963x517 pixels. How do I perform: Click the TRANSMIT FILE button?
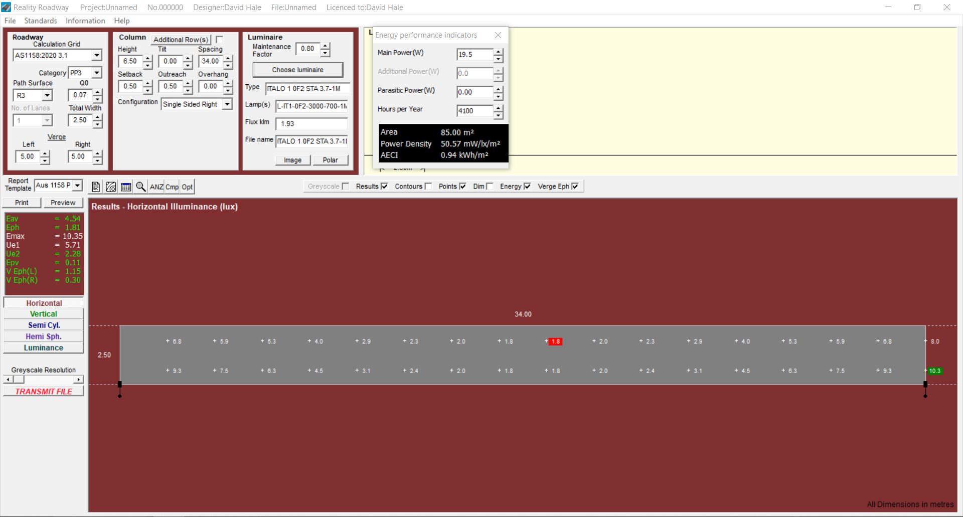(44, 391)
